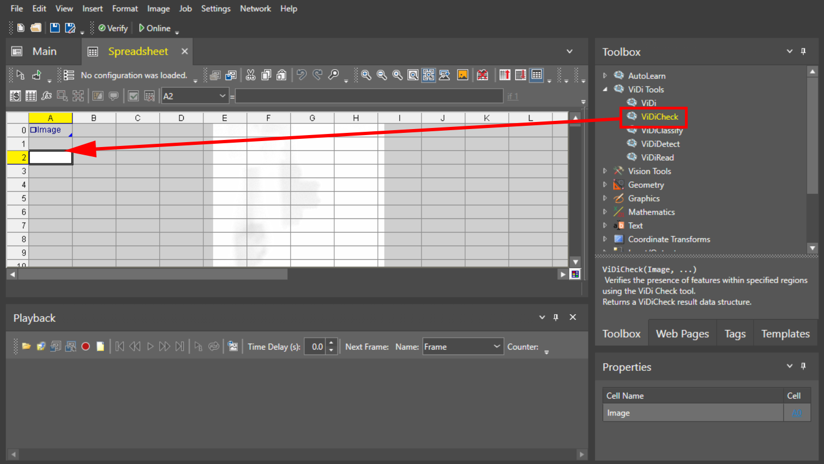The width and height of the screenshot is (824, 464).
Task: Select the ViDiDetect tool in Toolbox
Action: (x=660, y=144)
